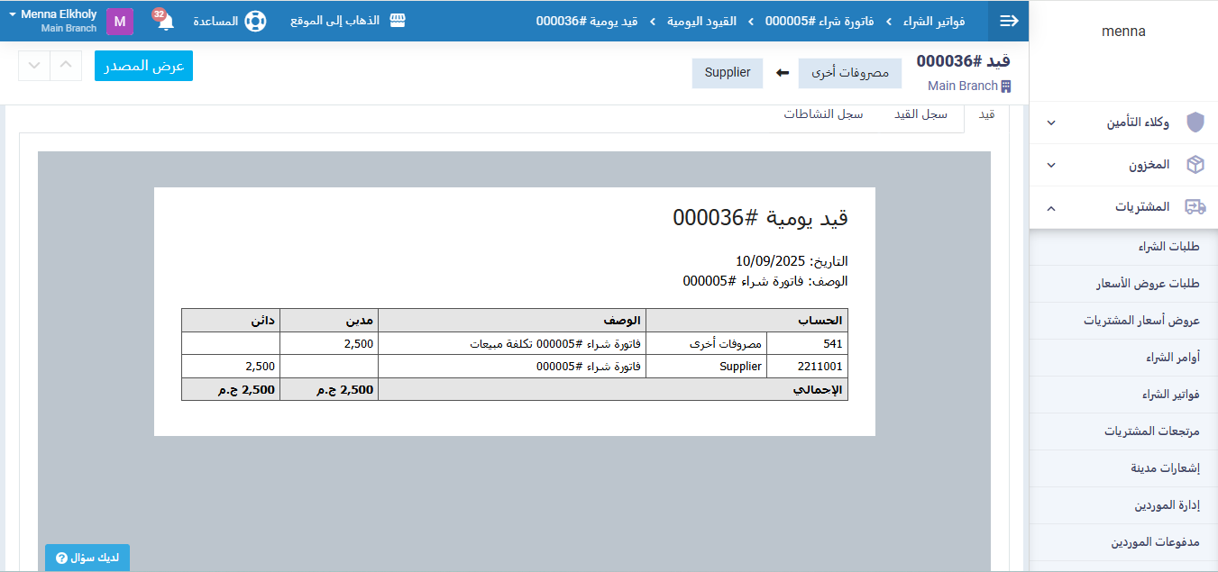Open Menna Elkholy user dropdown
Screen dimensions: 1218x572
coord(52,21)
